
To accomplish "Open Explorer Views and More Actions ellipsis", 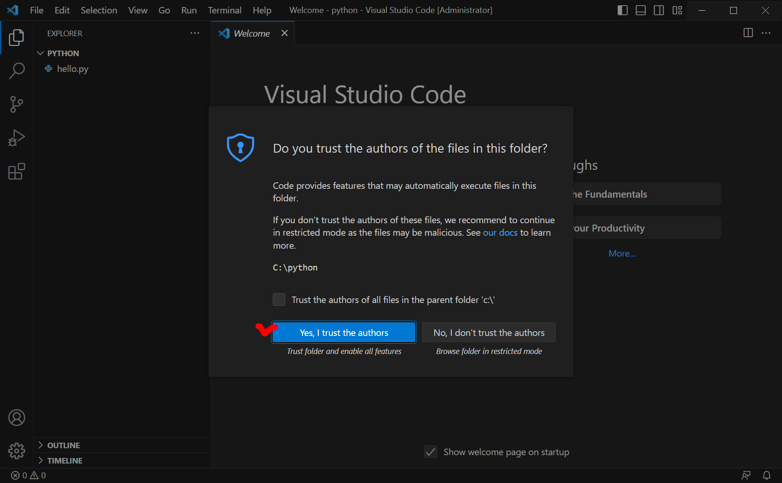I will pyautogui.click(x=195, y=33).
